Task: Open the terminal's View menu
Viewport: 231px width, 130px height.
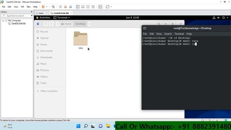Action: pos(159,34)
